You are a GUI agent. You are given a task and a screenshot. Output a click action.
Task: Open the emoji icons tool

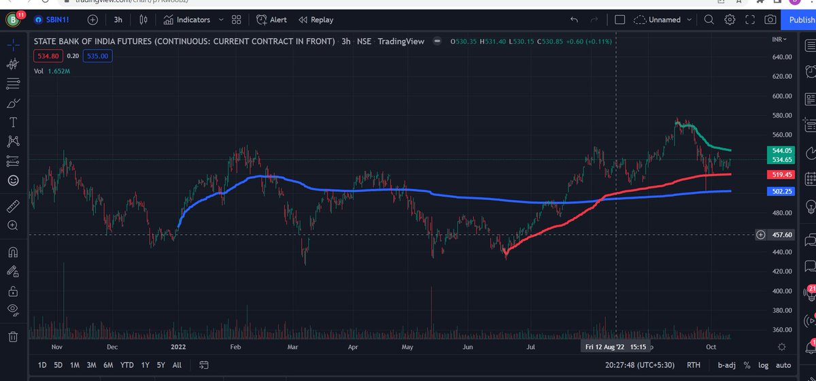[13, 181]
